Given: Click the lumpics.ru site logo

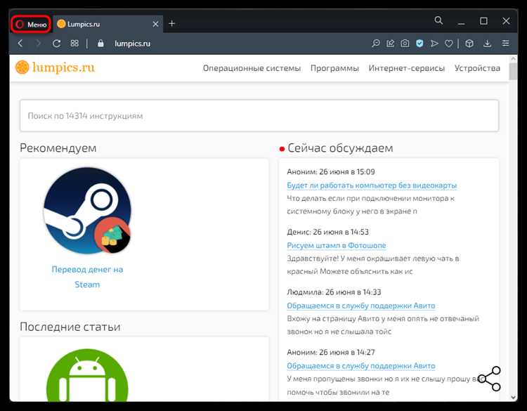Looking at the screenshot, I should (x=55, y=67).
